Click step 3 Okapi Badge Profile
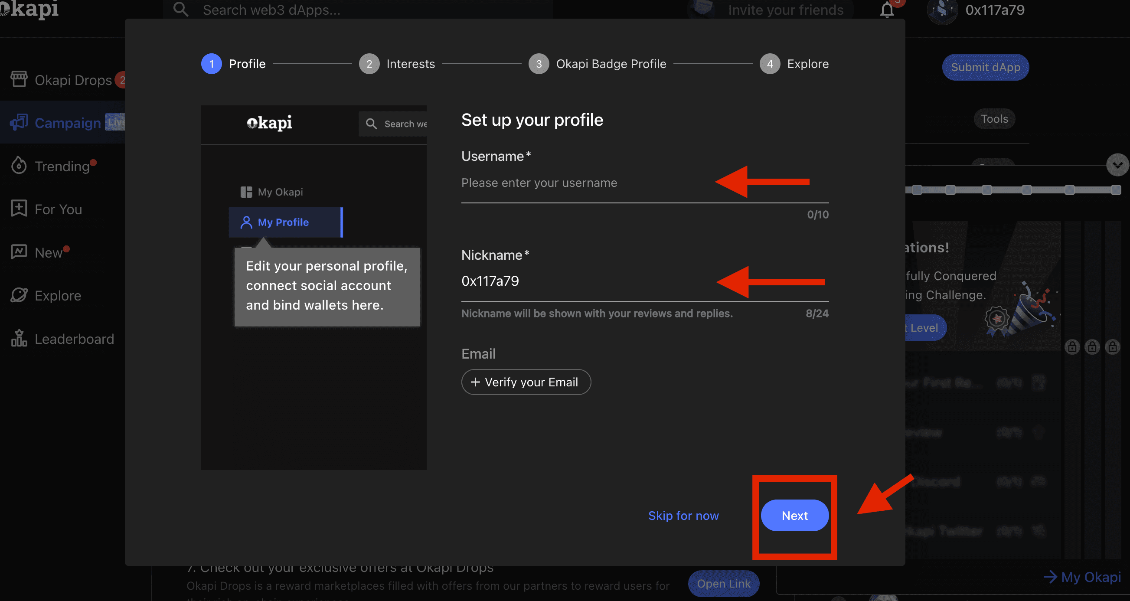Screen dimensions: 1130x601 point(598,64)
